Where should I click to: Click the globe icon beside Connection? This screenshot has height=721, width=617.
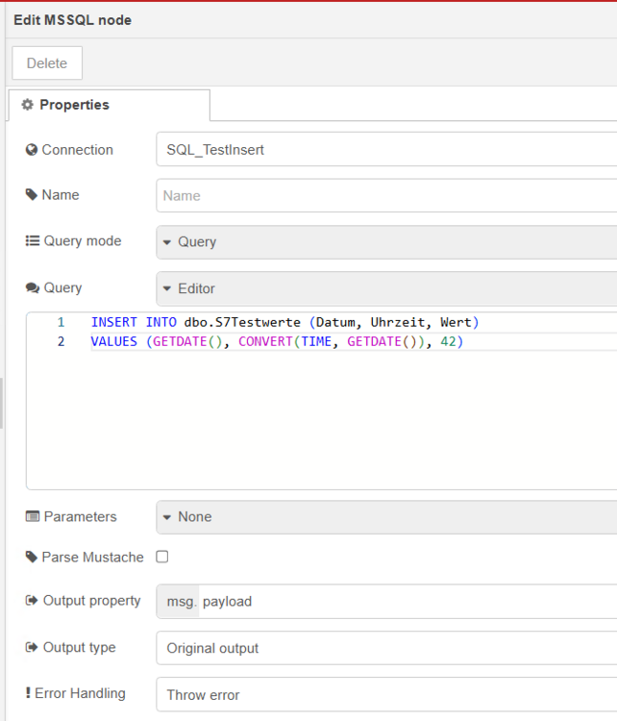(32, 150)
